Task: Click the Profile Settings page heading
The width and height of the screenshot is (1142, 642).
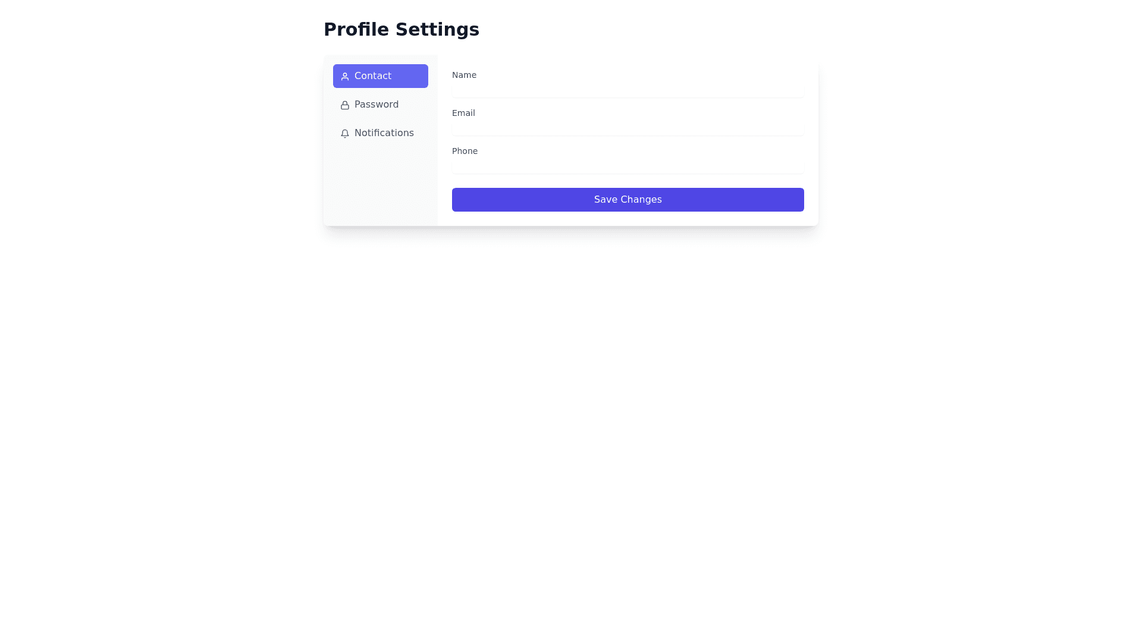Action: tap(401, 29)
